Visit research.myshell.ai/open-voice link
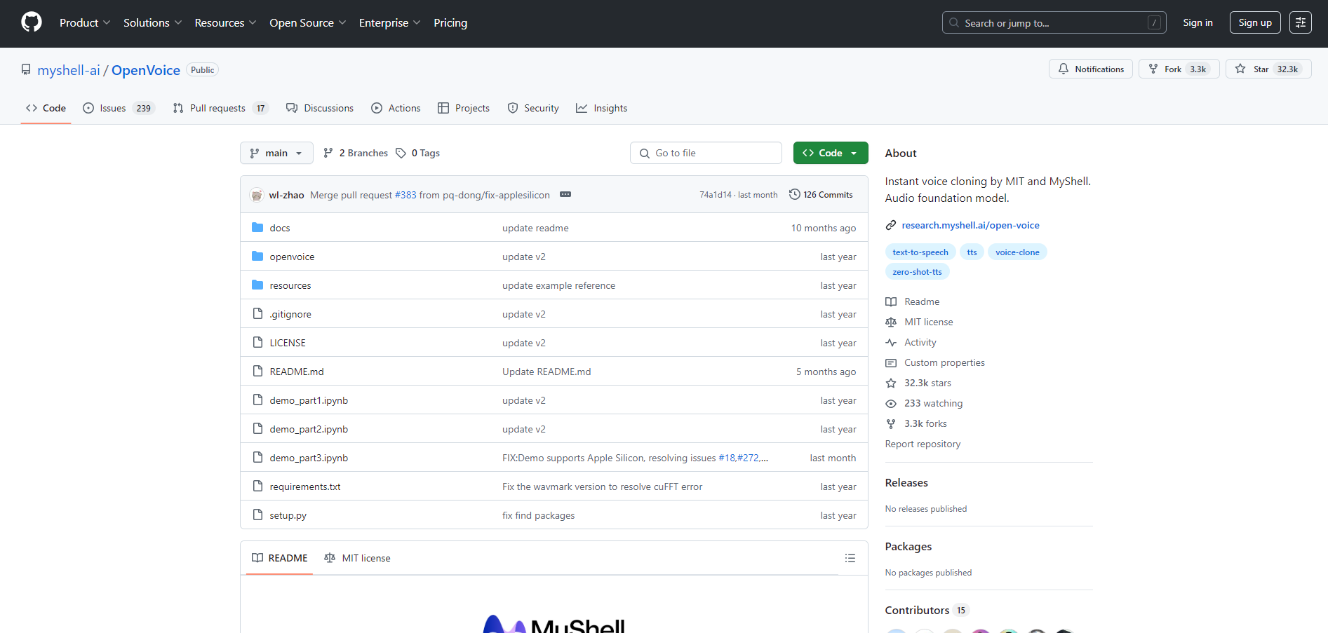This screenshot has width=1328, height=633. coord(970,225)
